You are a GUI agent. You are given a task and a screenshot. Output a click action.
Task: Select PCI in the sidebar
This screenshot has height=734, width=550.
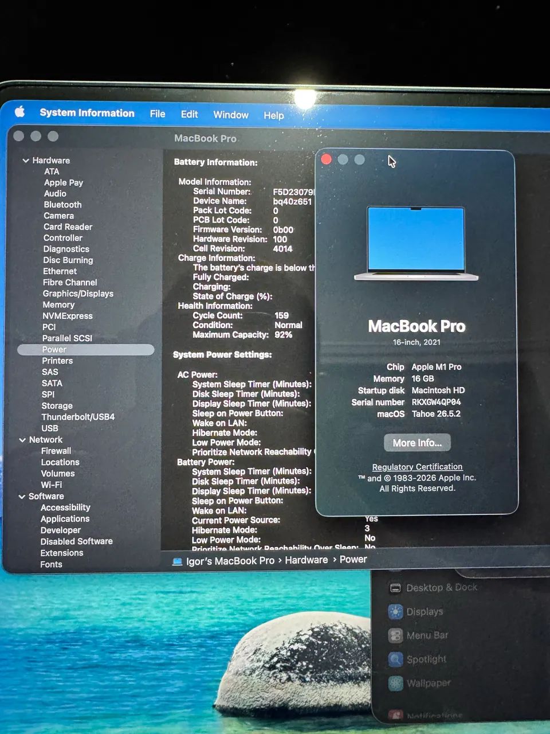pyautogui.click(x=49, y=327)
